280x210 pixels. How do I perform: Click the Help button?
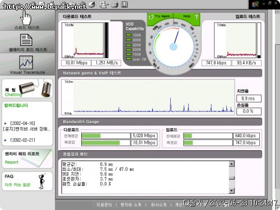coord(188,17)
